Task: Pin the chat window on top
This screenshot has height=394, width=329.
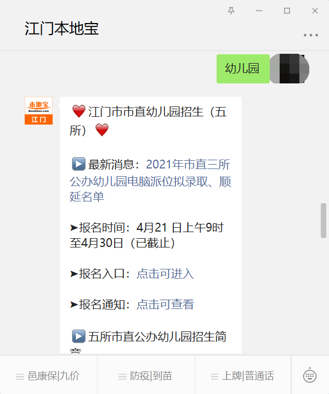Action: (x=231, y=11)
